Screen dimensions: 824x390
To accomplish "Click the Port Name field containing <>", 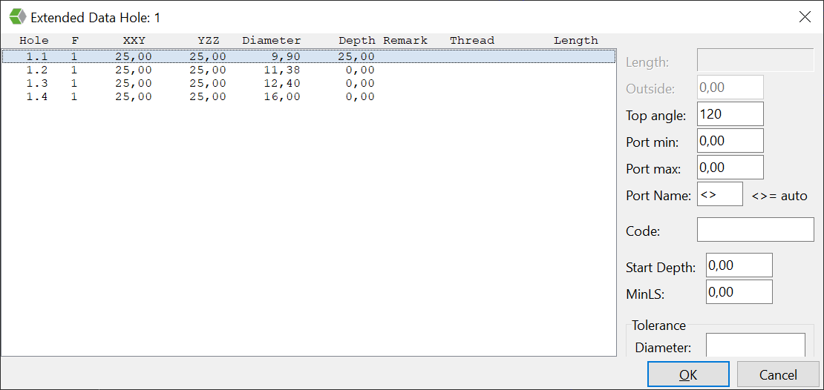I will click(x=720, y=194).
